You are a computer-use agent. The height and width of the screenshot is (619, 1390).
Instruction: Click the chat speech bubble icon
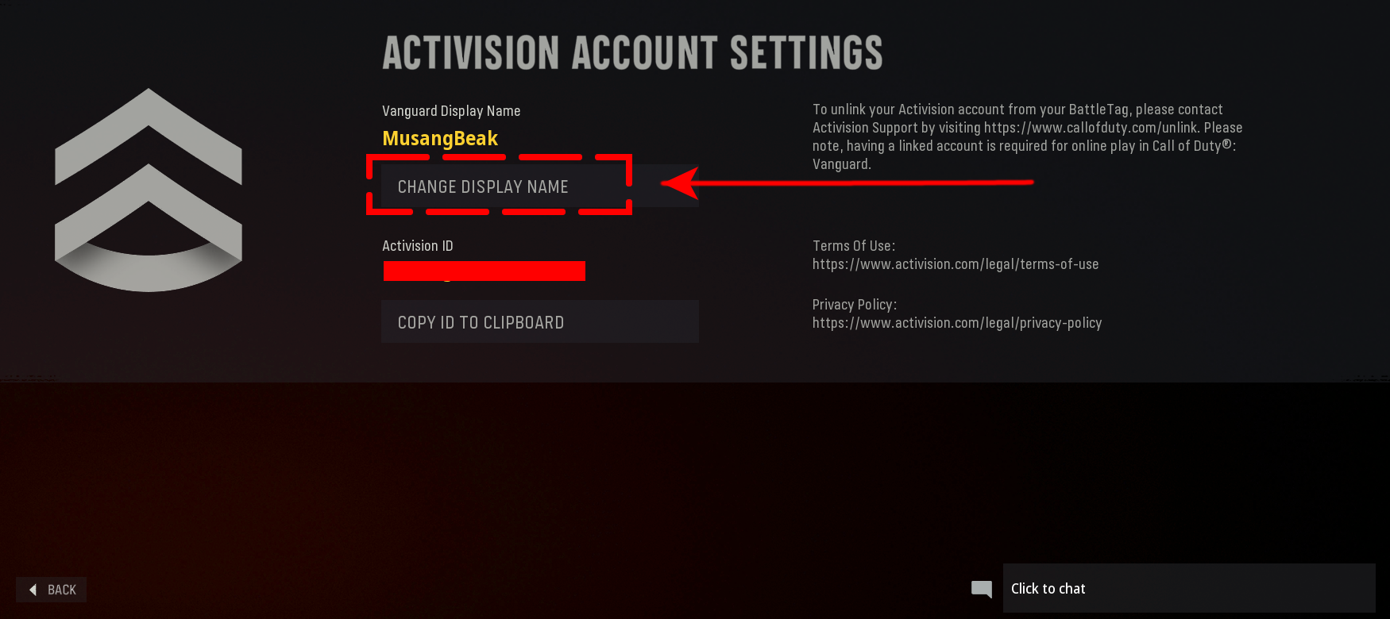pyautogui.click(x=982, y=589)
